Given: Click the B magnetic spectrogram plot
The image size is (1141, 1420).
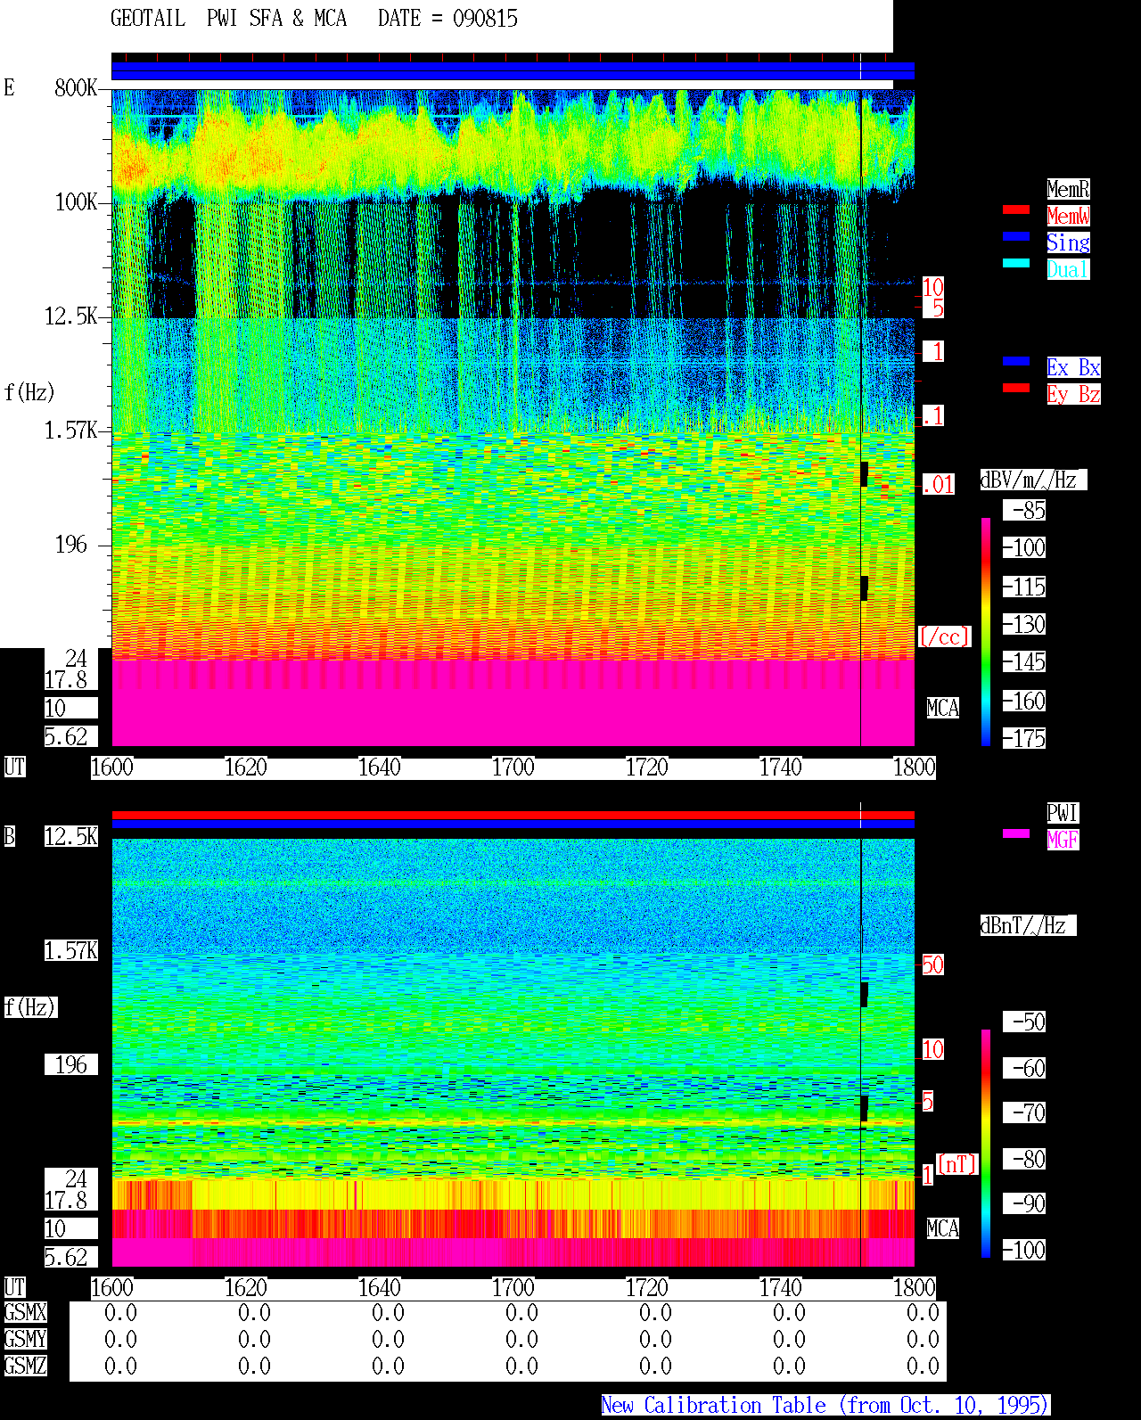Looking at the screenshot, I should (513, 1052).
